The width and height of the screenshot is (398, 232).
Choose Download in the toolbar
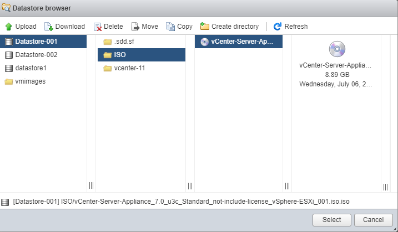pyautogui.click(x=64, y=27)
